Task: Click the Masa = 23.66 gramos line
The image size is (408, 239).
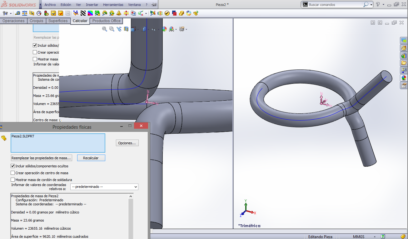Action: tap(27, 220)
